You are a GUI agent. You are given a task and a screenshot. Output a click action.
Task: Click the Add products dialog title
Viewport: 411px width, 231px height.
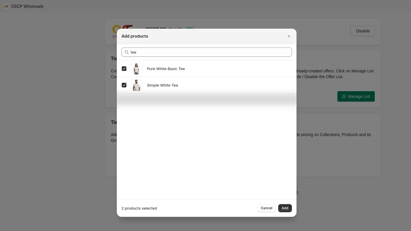135,36
